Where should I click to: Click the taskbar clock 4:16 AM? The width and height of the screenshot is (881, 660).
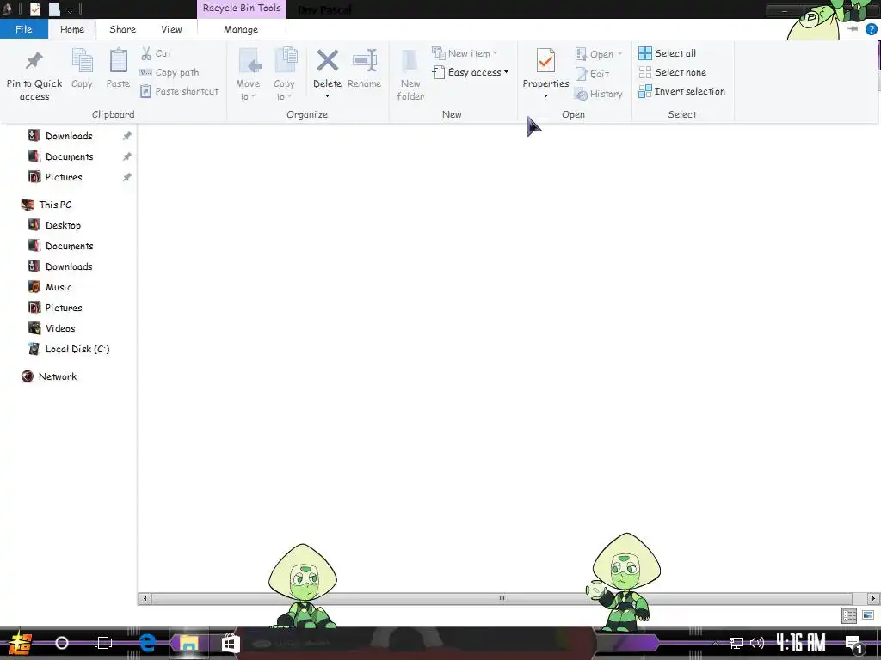pos(801,643)
